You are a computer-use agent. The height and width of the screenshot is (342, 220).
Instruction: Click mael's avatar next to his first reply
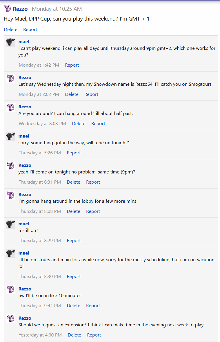10,43
